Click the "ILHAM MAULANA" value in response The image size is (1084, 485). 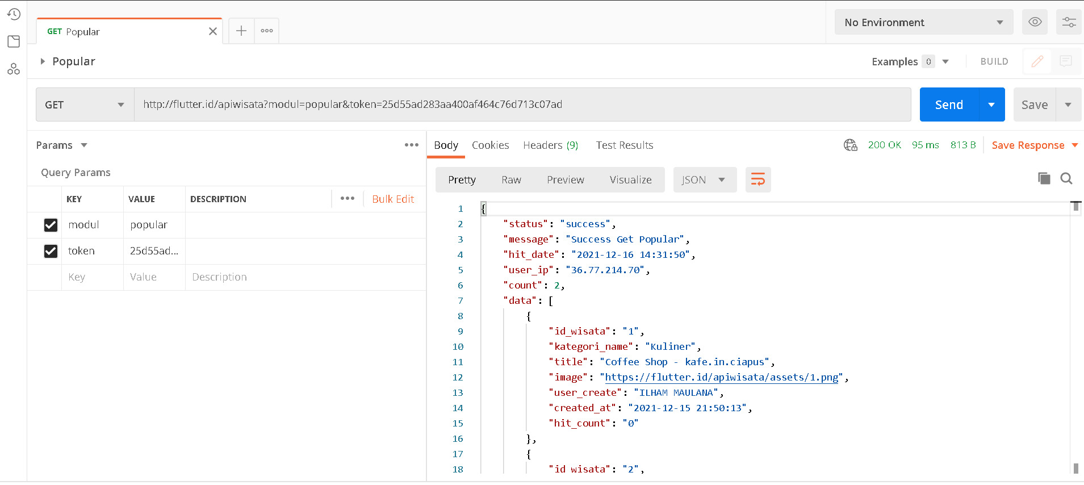(676, 392)
